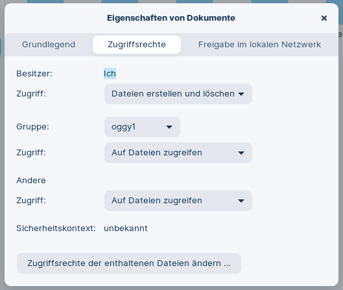Click the Zugriff label below Gruppe
The height and width of the screenshot is (290, 343).
31,153
